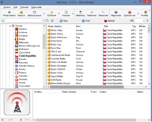
Task: Click the radio tower logo image
Action: [17, 103]
